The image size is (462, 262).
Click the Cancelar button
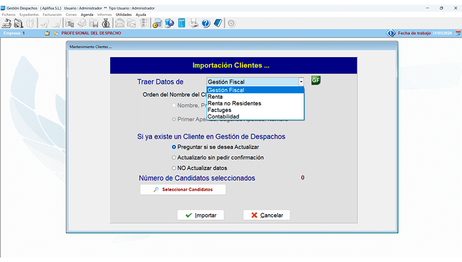[x=267, y=215]
